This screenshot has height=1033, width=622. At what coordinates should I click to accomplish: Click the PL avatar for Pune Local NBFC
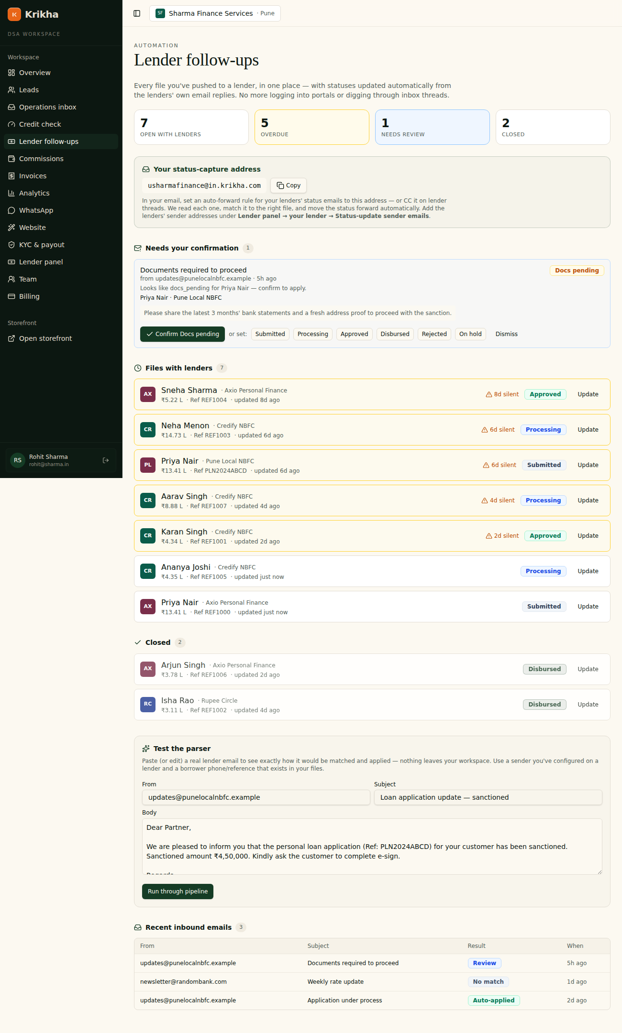pyautogui.click(x=148, y=465)
